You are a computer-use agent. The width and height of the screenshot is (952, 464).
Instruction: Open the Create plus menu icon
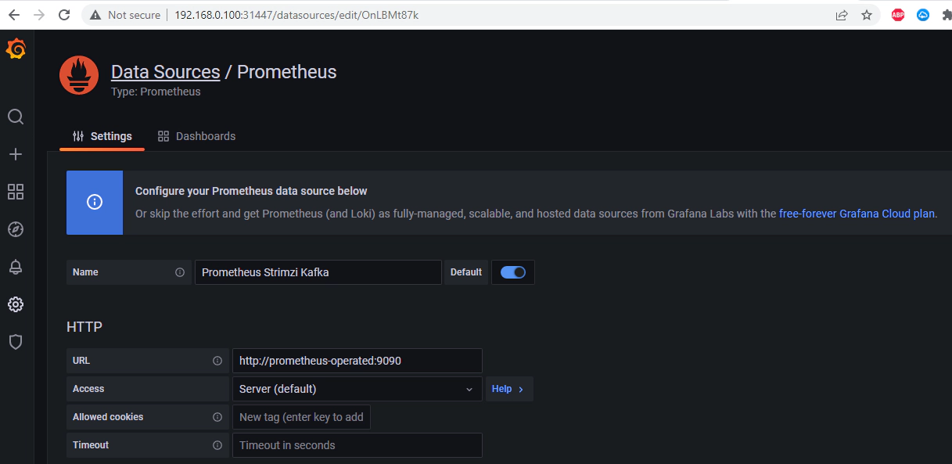16,154
